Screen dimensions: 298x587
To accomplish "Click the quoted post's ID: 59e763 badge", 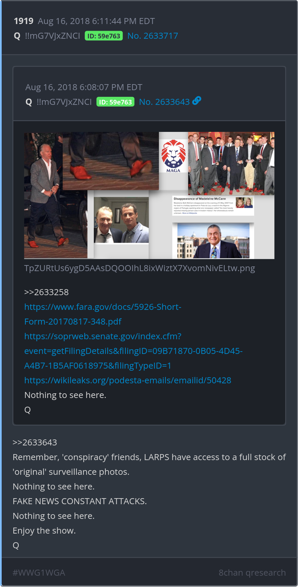I will (115, 102).
